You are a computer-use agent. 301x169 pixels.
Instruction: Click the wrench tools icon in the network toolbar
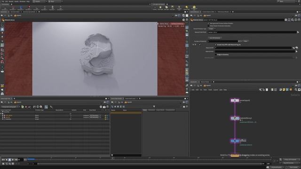[x=260, y=90]
